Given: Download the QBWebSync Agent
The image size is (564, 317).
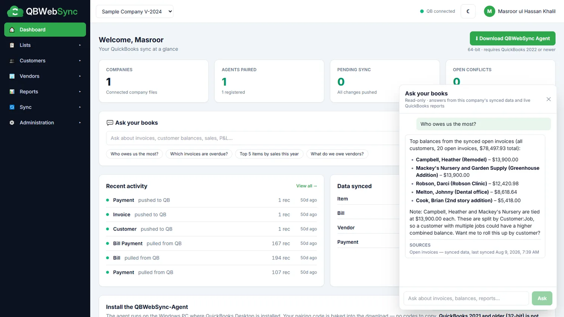Looking at the screenshot, I should click(x=512, y=38).
